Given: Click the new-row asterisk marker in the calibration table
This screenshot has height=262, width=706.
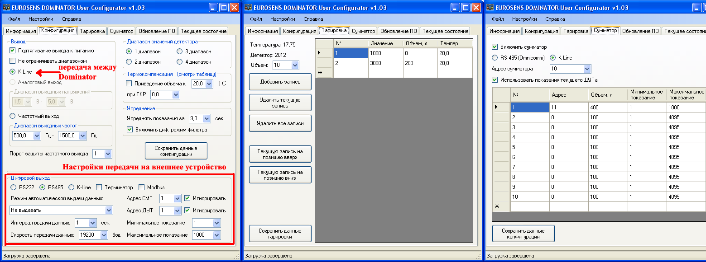Looking at the screenshot, I should pyautogui.click(x=320, y=73).
